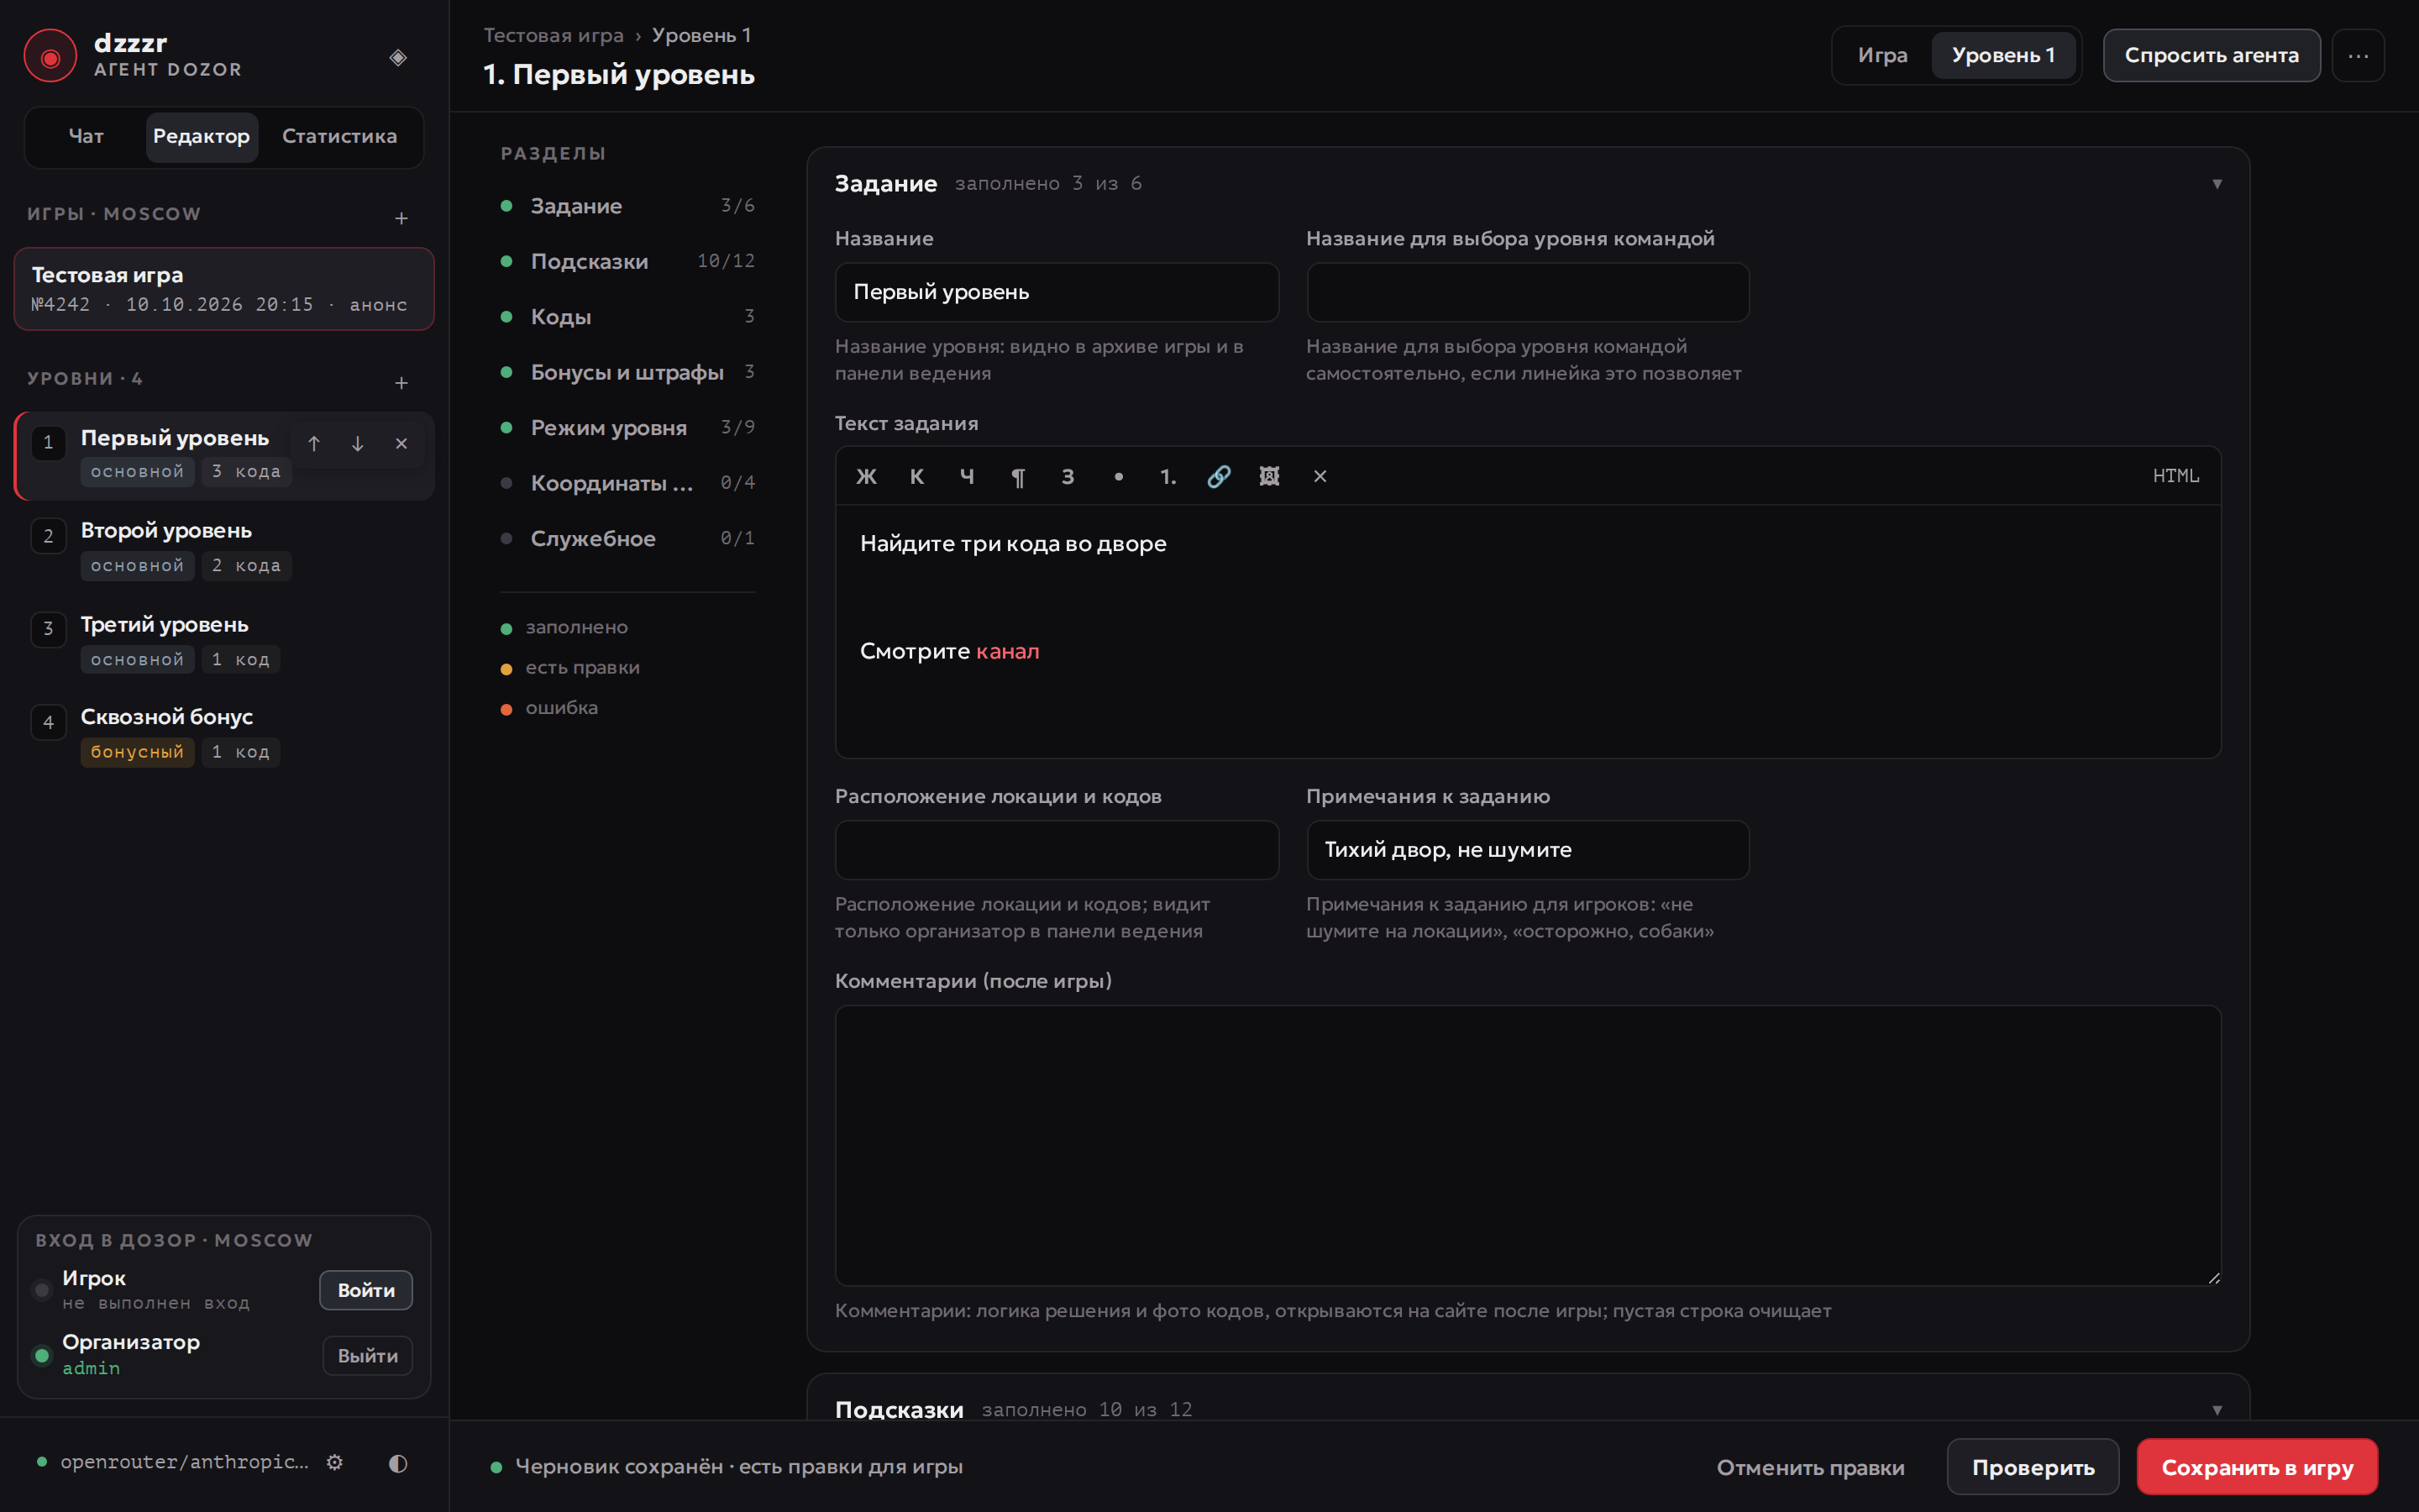Viewport: 2419px width, 1512px height.
Task: Clear formatting with the editor × icon
Action: click(1320, 476)
